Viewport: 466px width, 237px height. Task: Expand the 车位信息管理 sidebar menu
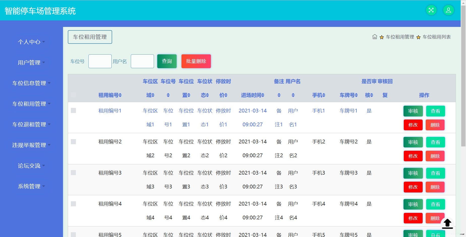[x=31, y=83]
